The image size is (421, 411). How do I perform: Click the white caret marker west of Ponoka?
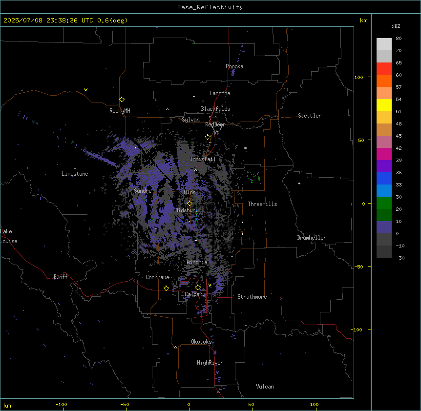178,72
